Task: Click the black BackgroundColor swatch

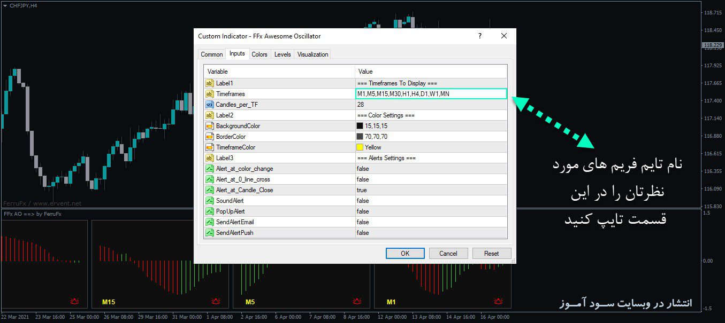Action: pyautogui.click(x=360, y=126)
